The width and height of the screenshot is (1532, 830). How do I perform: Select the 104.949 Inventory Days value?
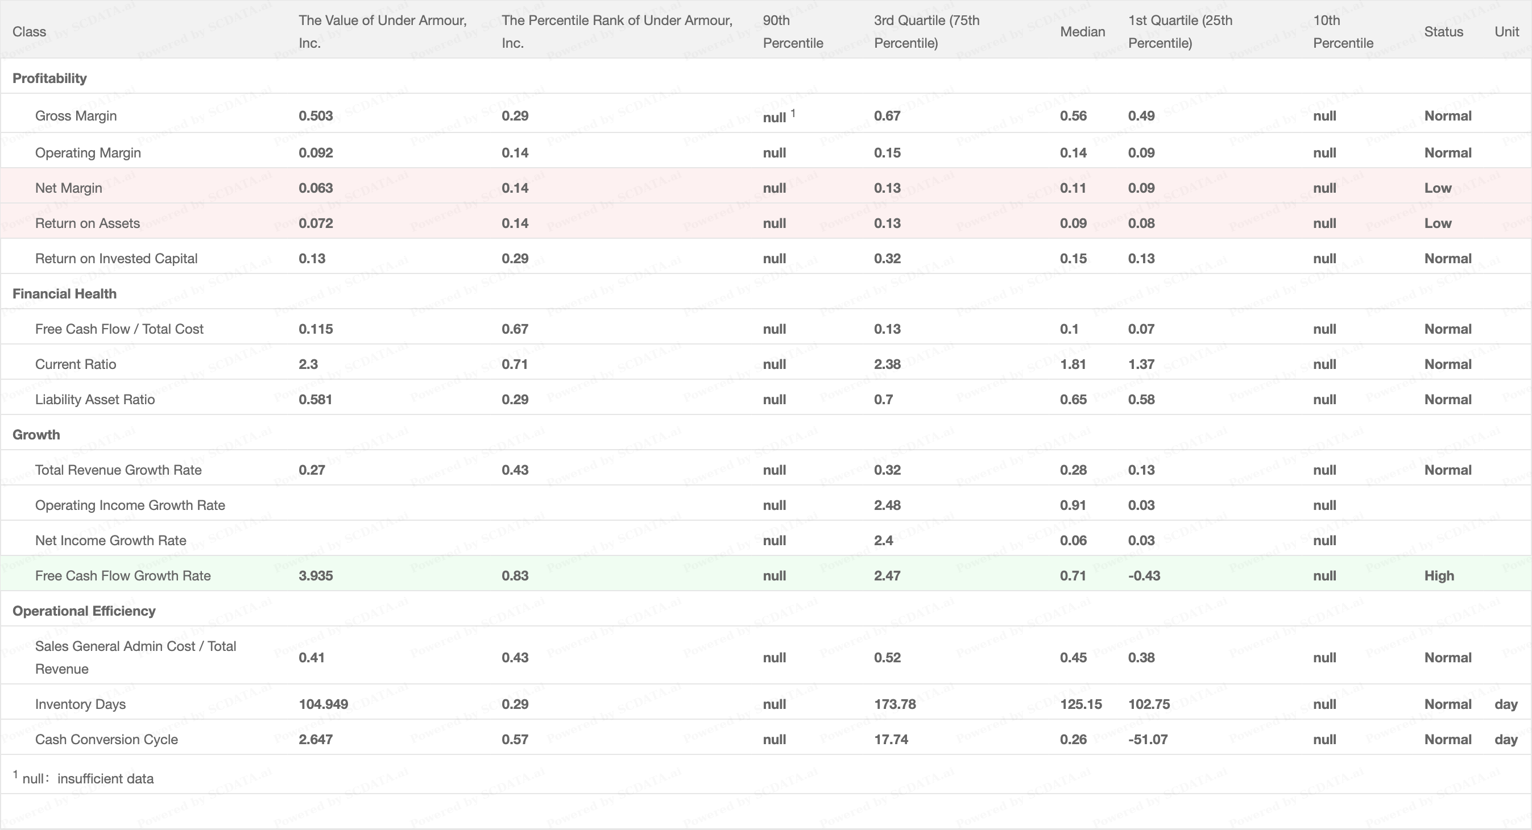[323, 704]
